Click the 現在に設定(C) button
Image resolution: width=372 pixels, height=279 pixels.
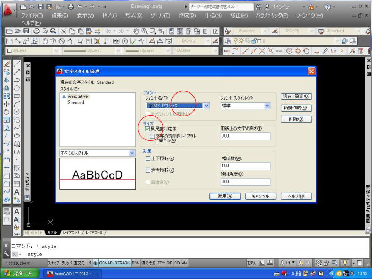point(296,96)
